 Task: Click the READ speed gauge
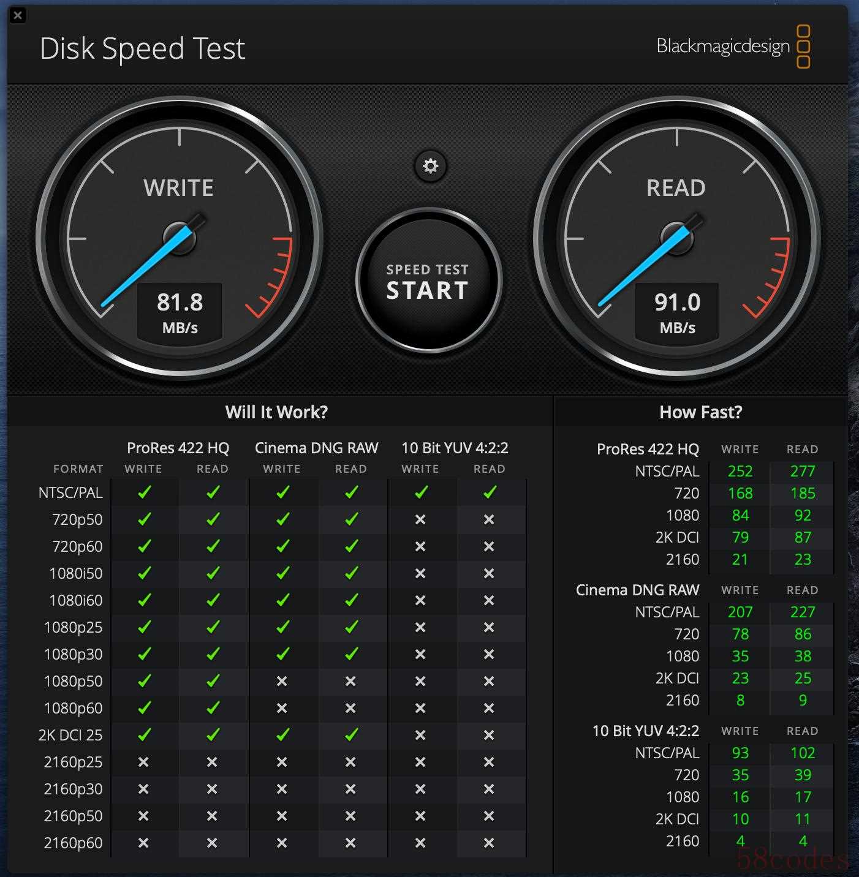pos(677,238)
